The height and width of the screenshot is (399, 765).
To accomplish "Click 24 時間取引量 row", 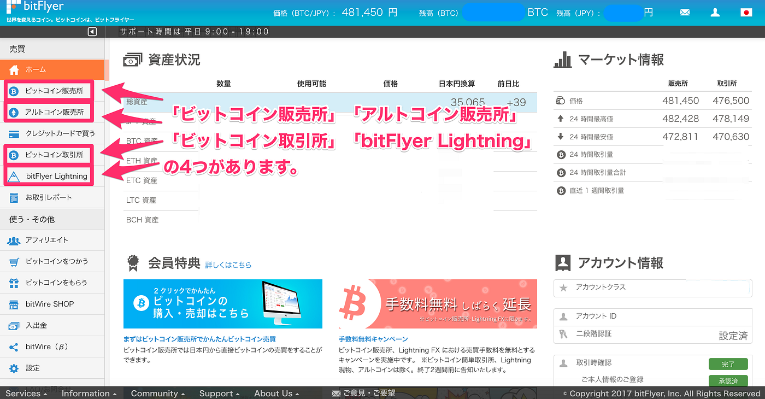I will click(654, 155).
